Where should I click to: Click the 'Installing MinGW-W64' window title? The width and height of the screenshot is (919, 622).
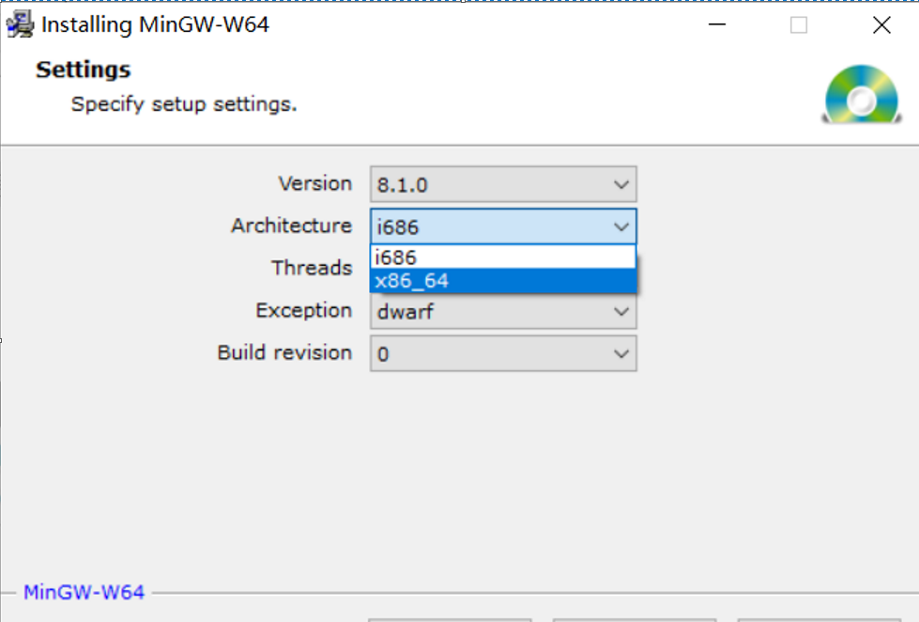pyautogui.click(x=155, y=25)
